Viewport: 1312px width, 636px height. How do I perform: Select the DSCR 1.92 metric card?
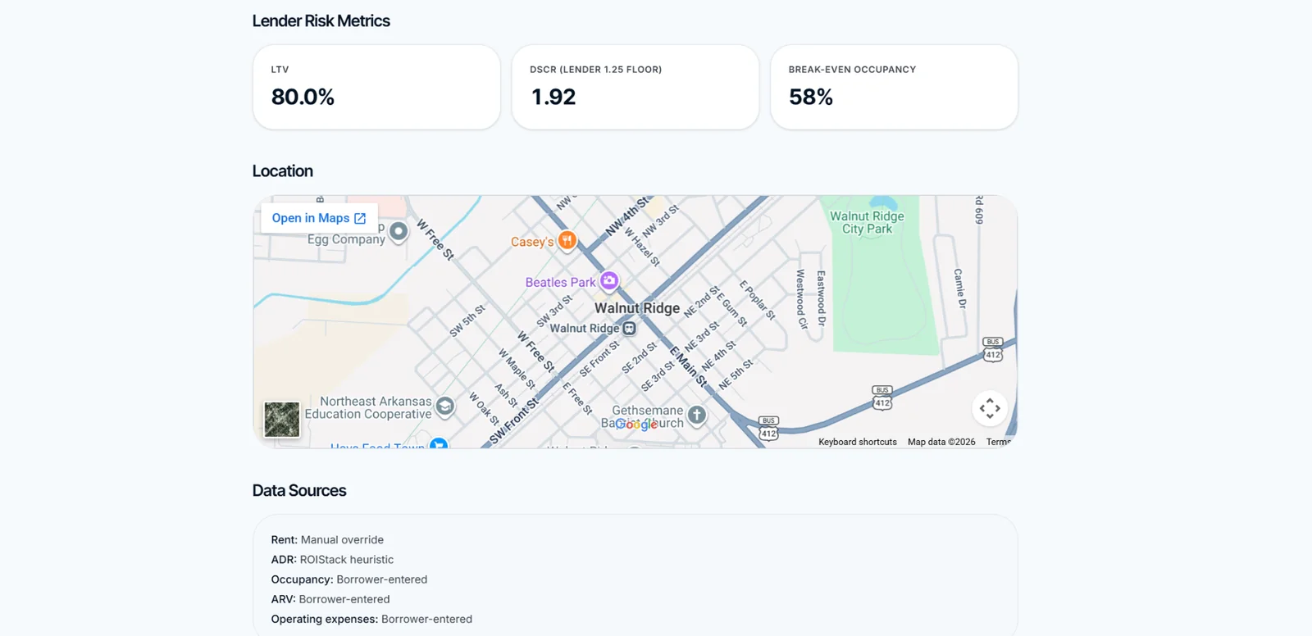pos(635,87)
